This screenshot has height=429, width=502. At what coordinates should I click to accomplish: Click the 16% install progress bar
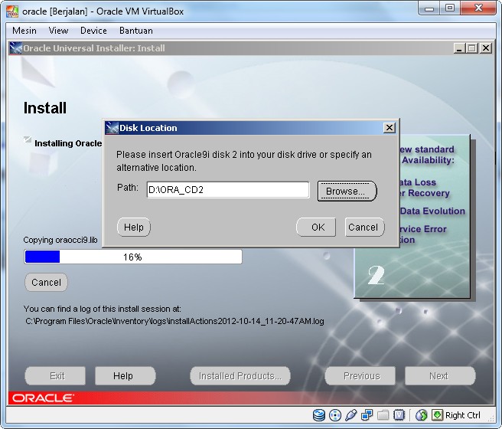[133, 257]
